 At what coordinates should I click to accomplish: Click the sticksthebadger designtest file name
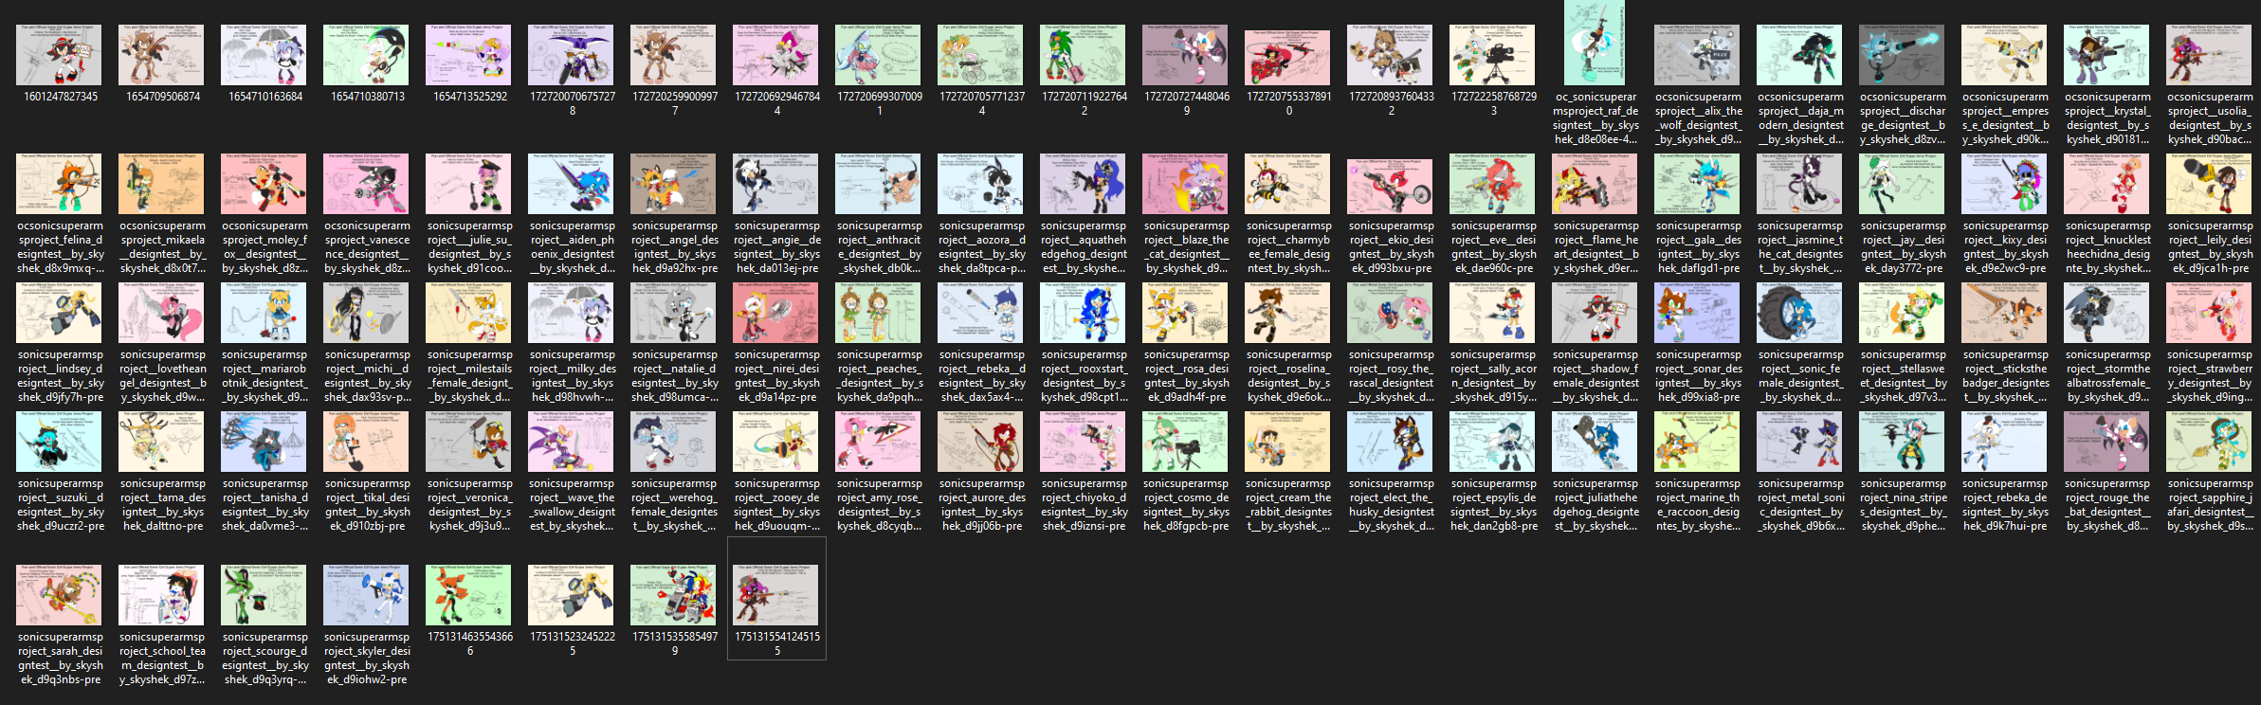tap(2006, 375)
